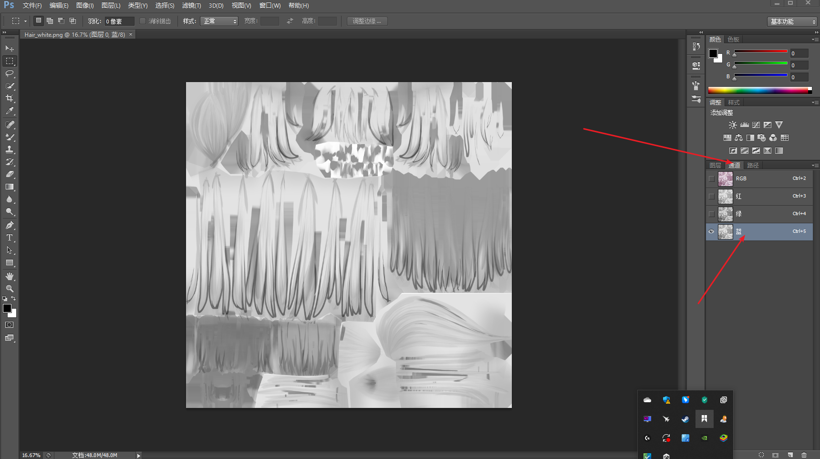Open the workspace switcher dropdown
Screen dimensions: 820x459
[792, 21]
